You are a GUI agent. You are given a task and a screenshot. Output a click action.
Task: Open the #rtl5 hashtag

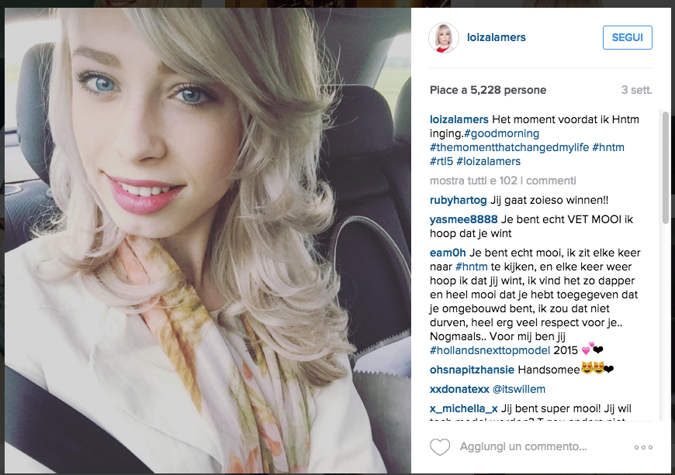coord(441,162)
